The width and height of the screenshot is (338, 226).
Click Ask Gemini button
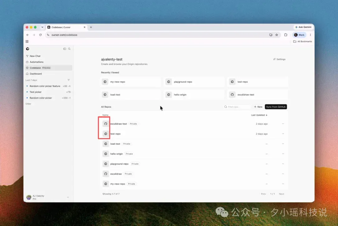coord(303,27)
